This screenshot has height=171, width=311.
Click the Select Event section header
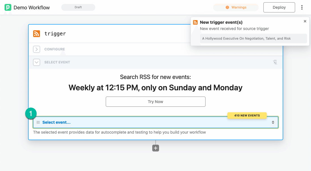tap(57, 62)
